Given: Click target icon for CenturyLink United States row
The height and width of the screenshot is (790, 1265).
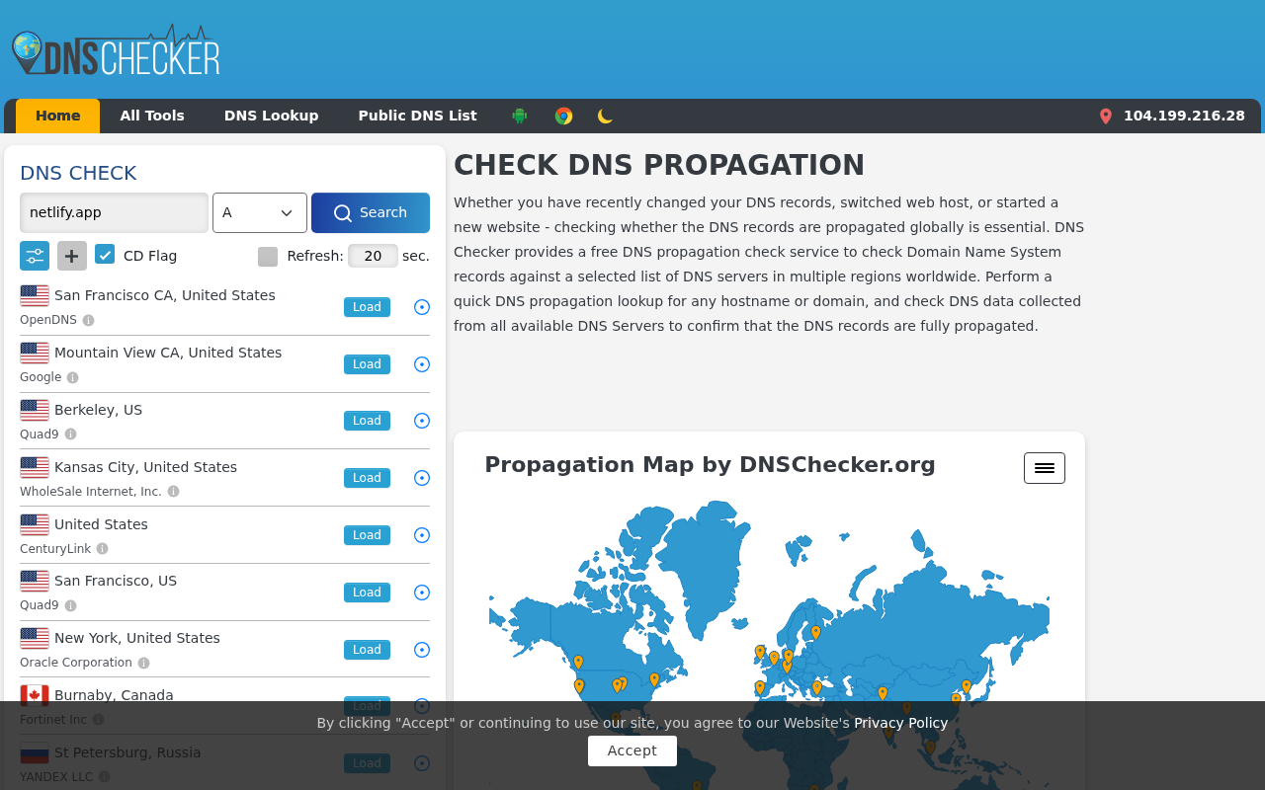Looking at the screenshot, I should [x=422, y=535].
